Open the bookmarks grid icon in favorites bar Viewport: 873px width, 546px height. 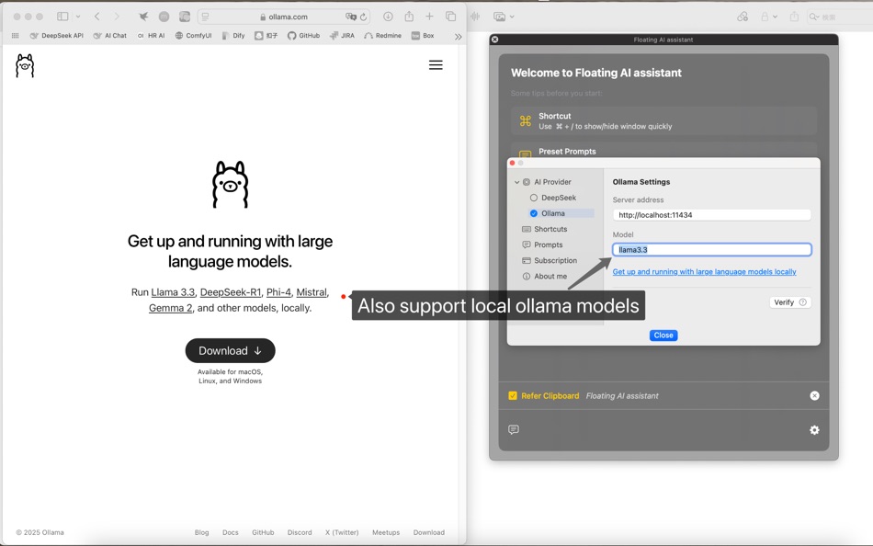[x=15, y=36]
